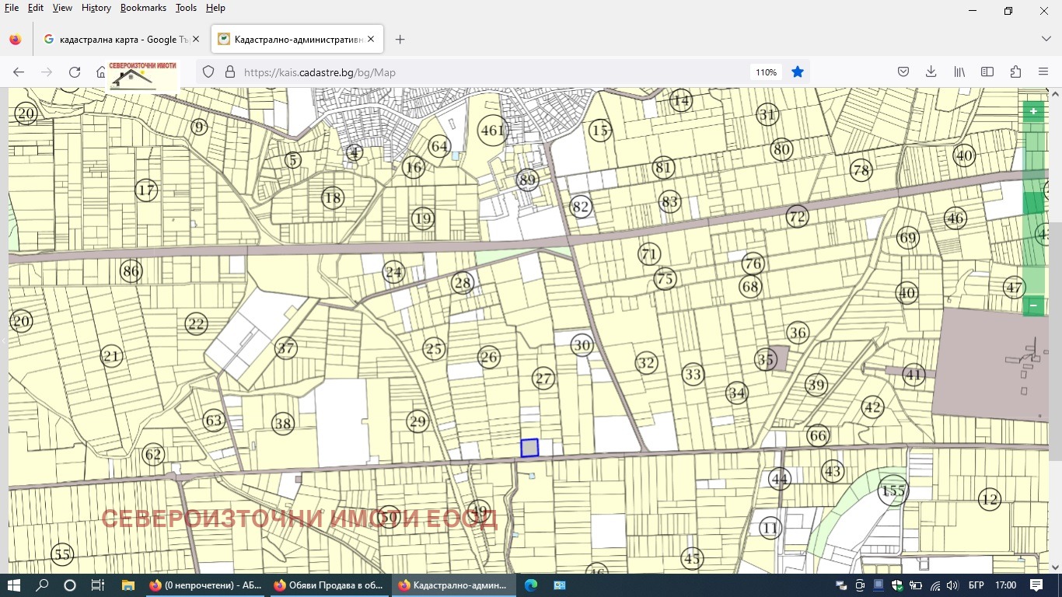Click the map zoom level slider

1033,204
